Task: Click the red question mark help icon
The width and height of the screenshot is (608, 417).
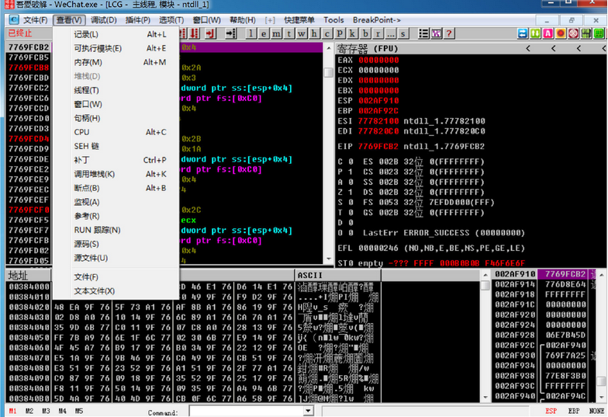Action: (x=449, y=33)
